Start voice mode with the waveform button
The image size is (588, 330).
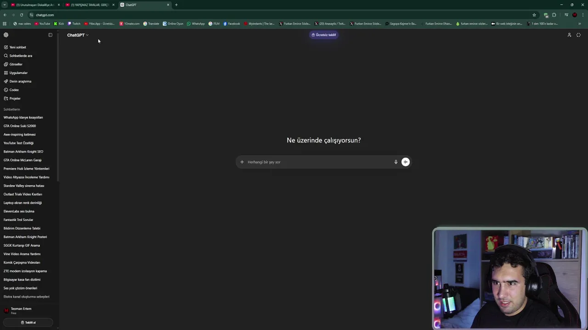pyautogui.click(x=405, y=162)
